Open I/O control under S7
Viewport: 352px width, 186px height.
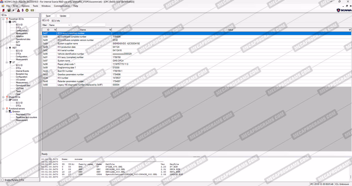pyautogui.click(x=21, y=80)
